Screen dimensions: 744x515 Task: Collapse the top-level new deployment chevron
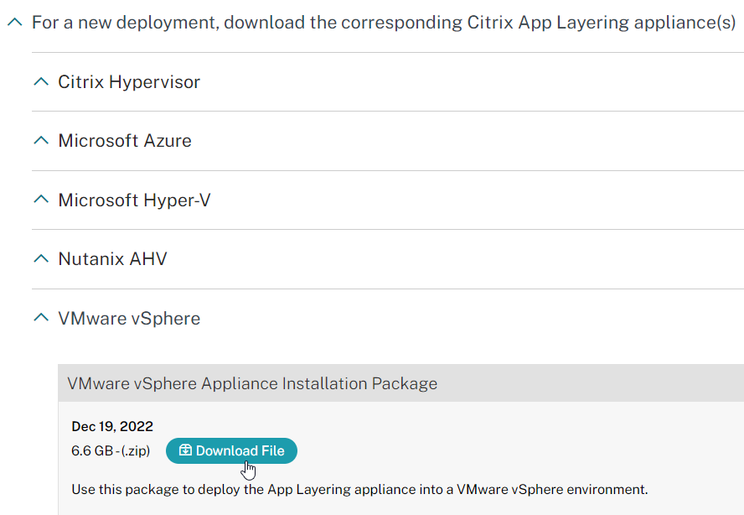click(x=15, y=22)
